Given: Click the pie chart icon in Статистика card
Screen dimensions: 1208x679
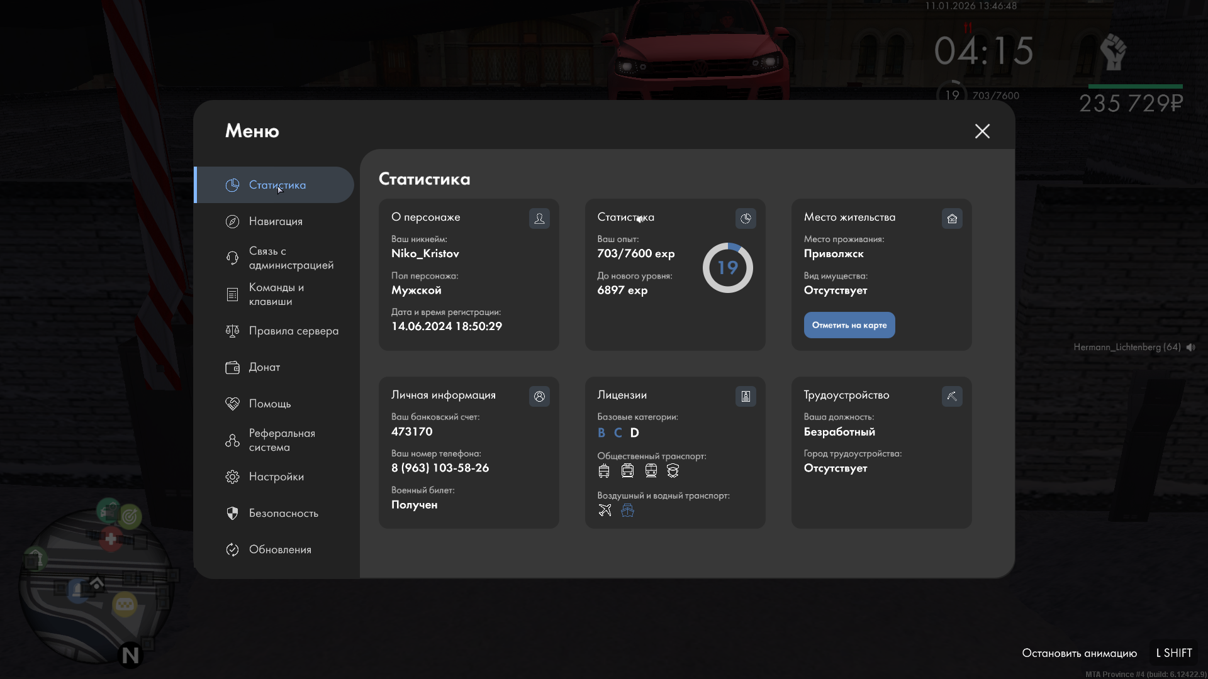Looking at the screenshot, I should click(x=746, y=218).
